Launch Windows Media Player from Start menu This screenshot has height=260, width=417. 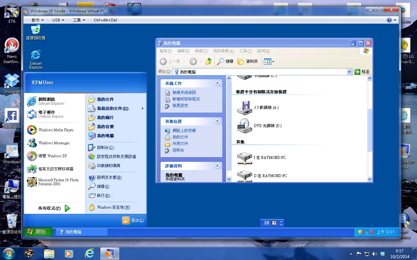tap(54, 130)
